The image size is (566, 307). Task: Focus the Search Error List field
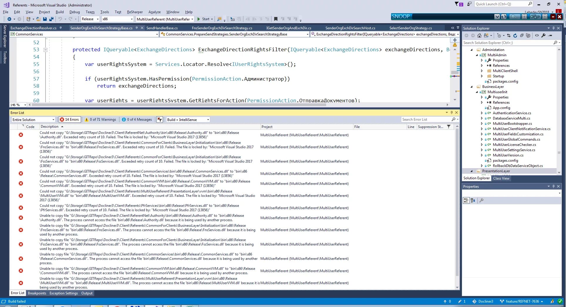tap(430, 120)
